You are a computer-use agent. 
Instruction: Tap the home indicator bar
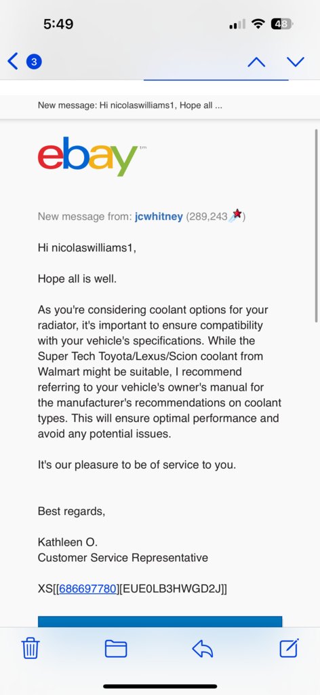pos(160,686)
